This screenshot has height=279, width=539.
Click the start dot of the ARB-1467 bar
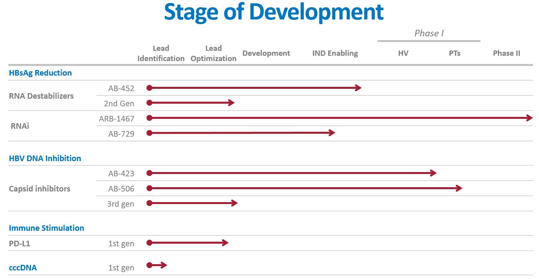pyautogui.click(x=149, y=118)
